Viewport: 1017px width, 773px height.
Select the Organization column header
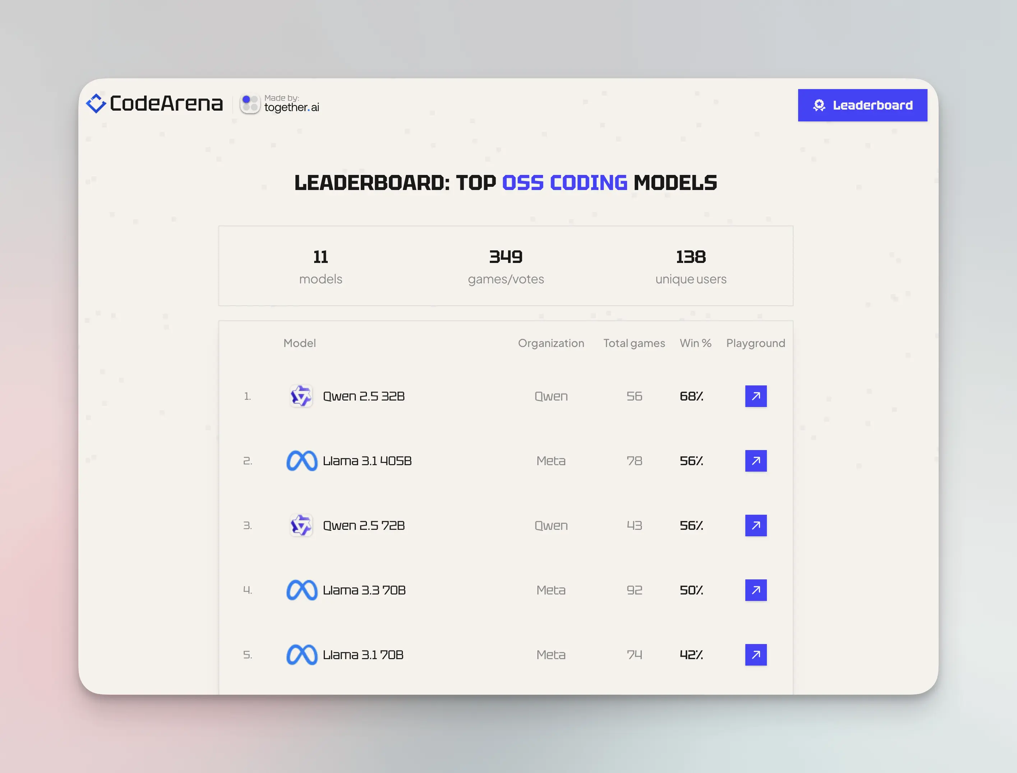(551, 343)
